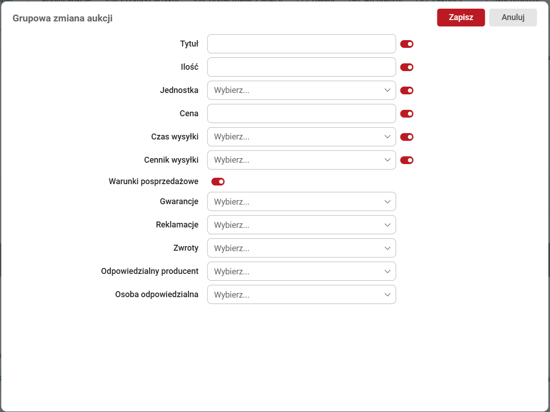Toggle the Czas wysyłki switch
This screenshot has height=412, width=550.
[x=406, y=137]
